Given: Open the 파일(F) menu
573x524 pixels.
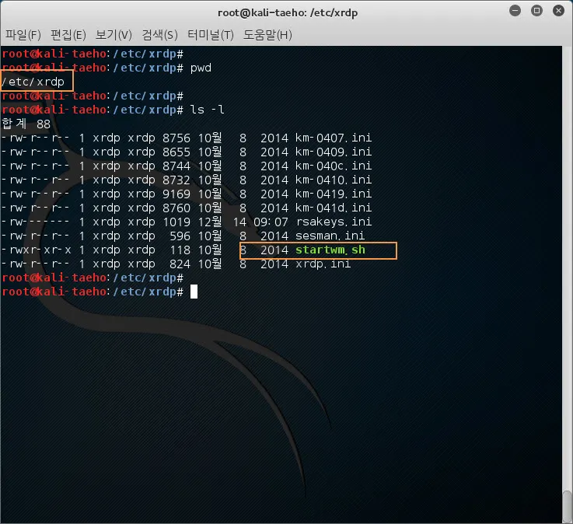Looking at the screenshot, I should [x=23, y=35].
